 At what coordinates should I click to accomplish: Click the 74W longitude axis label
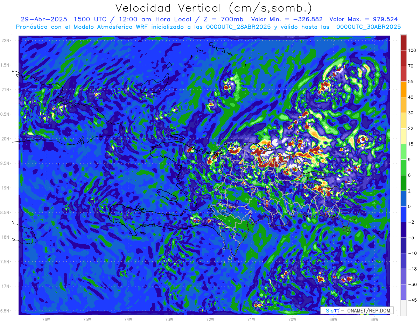click(128, 319)
